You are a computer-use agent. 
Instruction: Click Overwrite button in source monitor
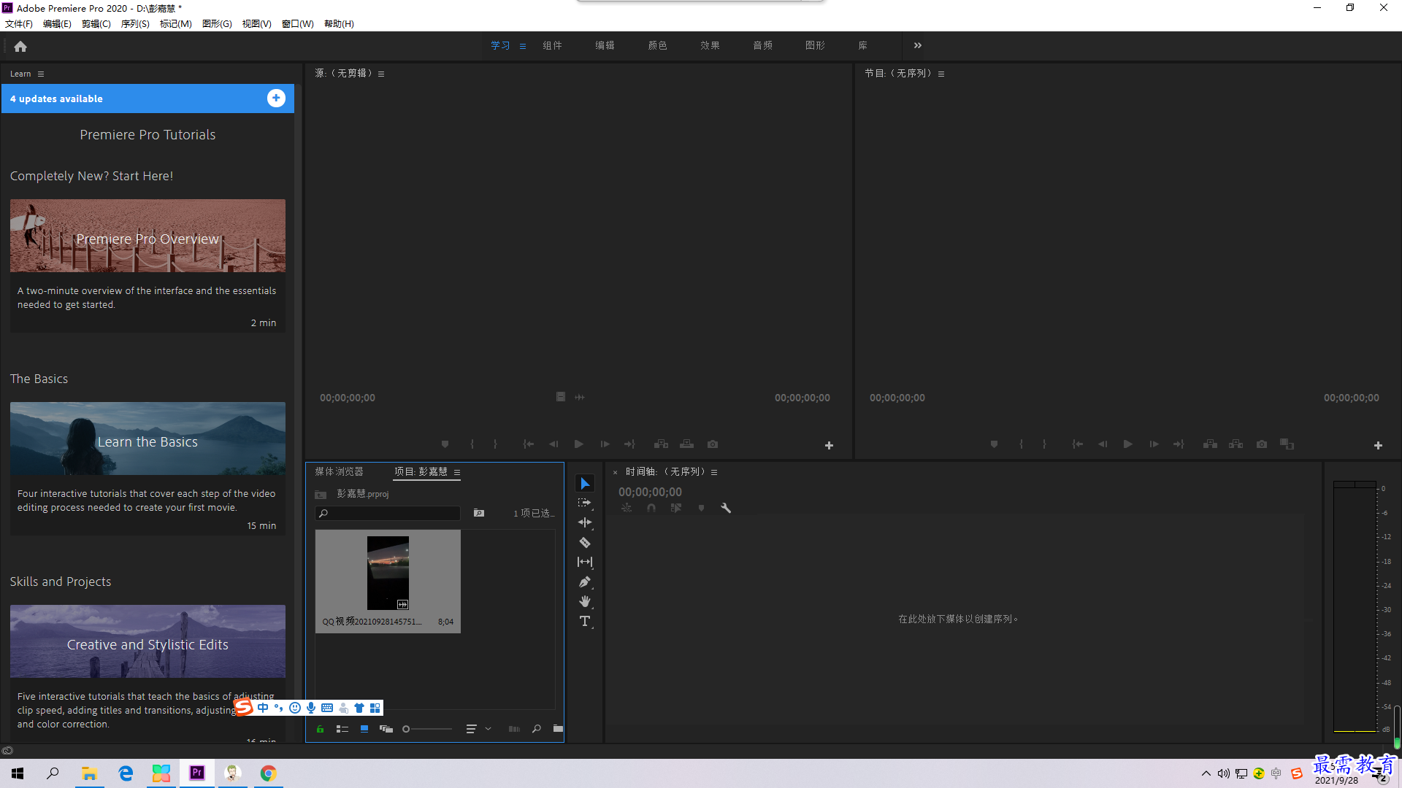(x=687, y=444)
